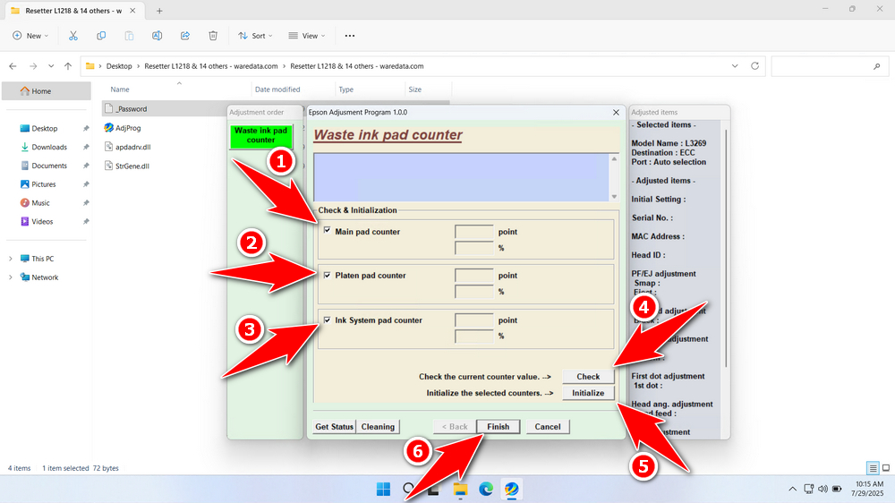The height and width of the screenshot is (503, 895).
Task: Click the Check button for counter value
Action: coord(588,376)
